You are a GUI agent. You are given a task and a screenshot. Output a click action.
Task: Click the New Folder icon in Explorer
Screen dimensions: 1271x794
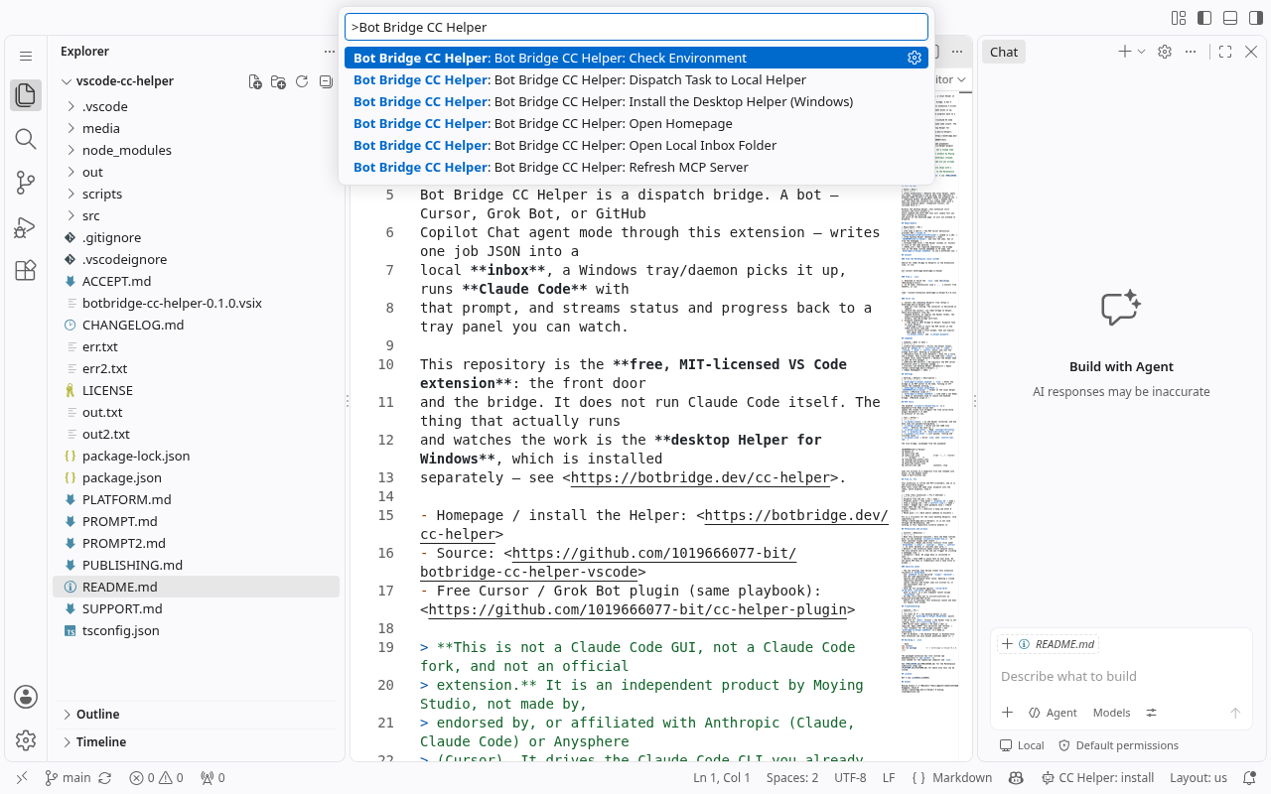coord(278,81)
